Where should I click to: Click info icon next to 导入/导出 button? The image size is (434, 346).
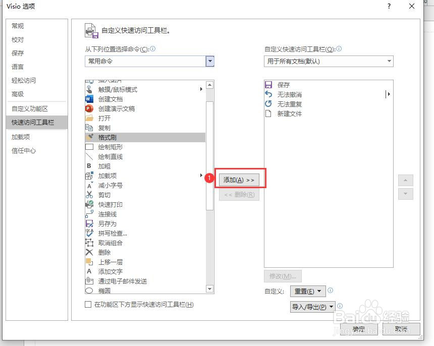340,306
